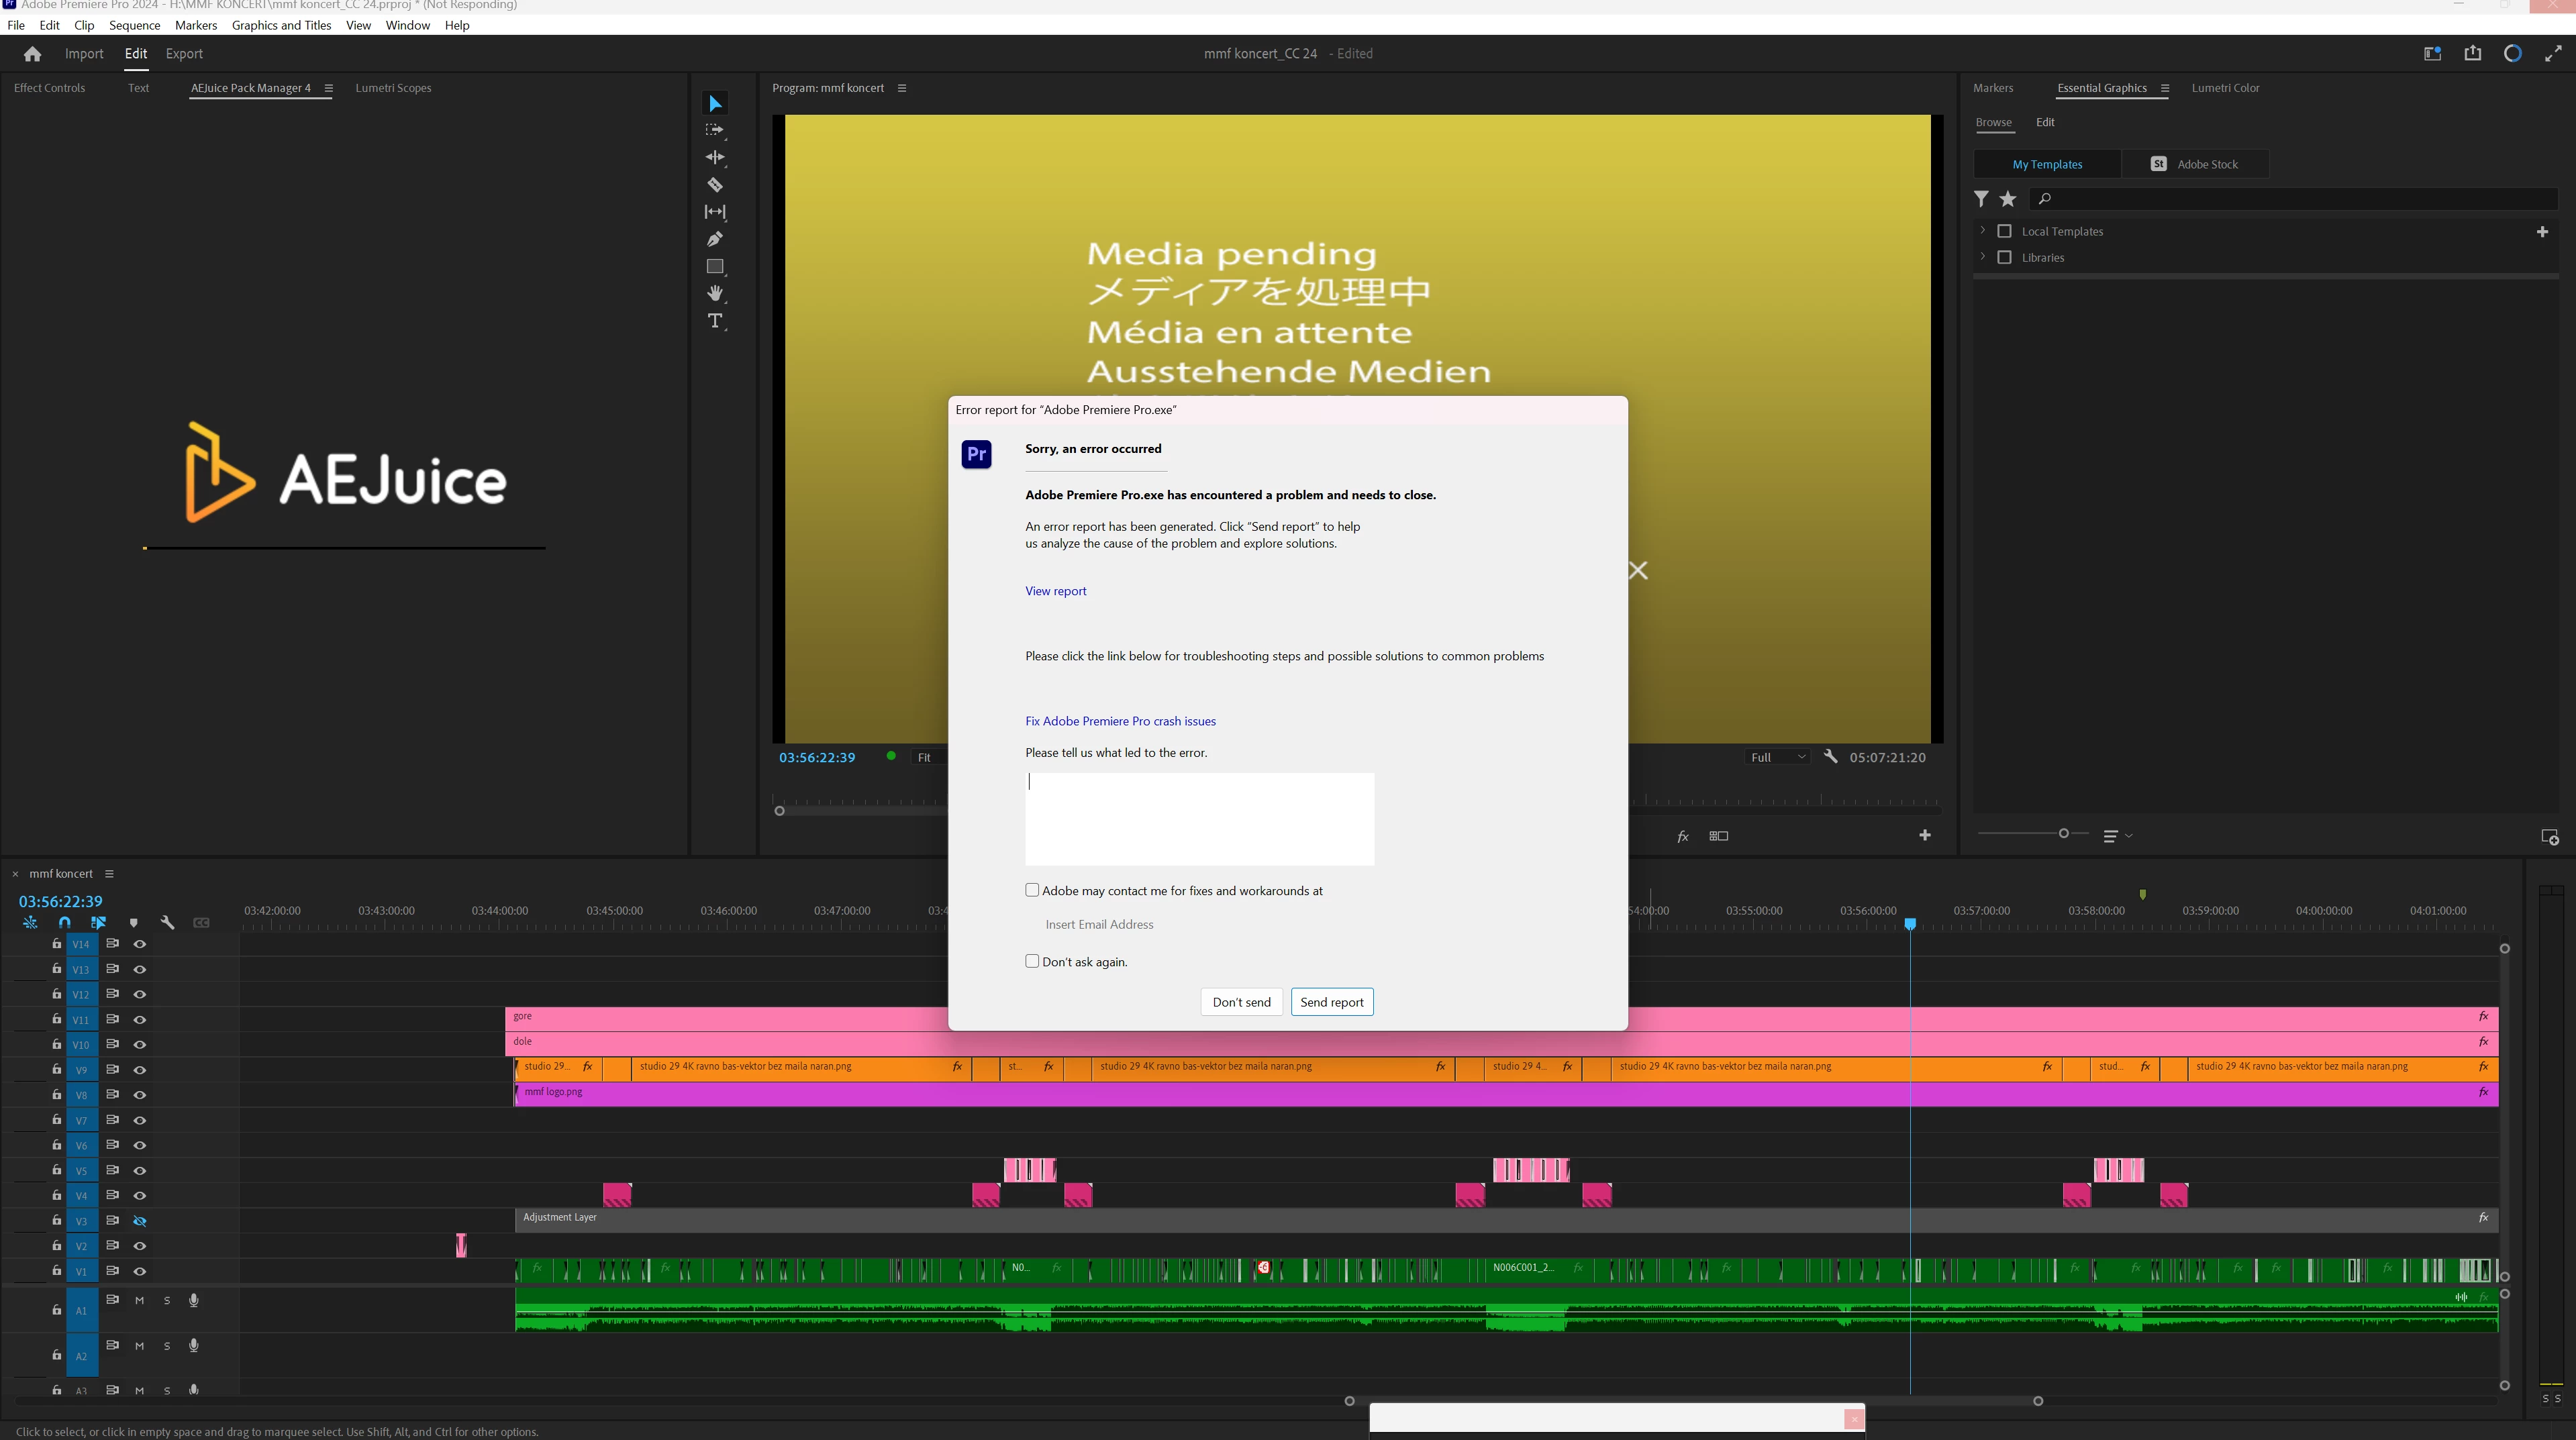Select the Razor tool
Screen dimensions: 2576x1440
[x=715, y=185]
